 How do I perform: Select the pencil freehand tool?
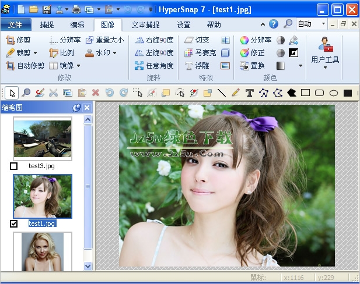[236, 93]
